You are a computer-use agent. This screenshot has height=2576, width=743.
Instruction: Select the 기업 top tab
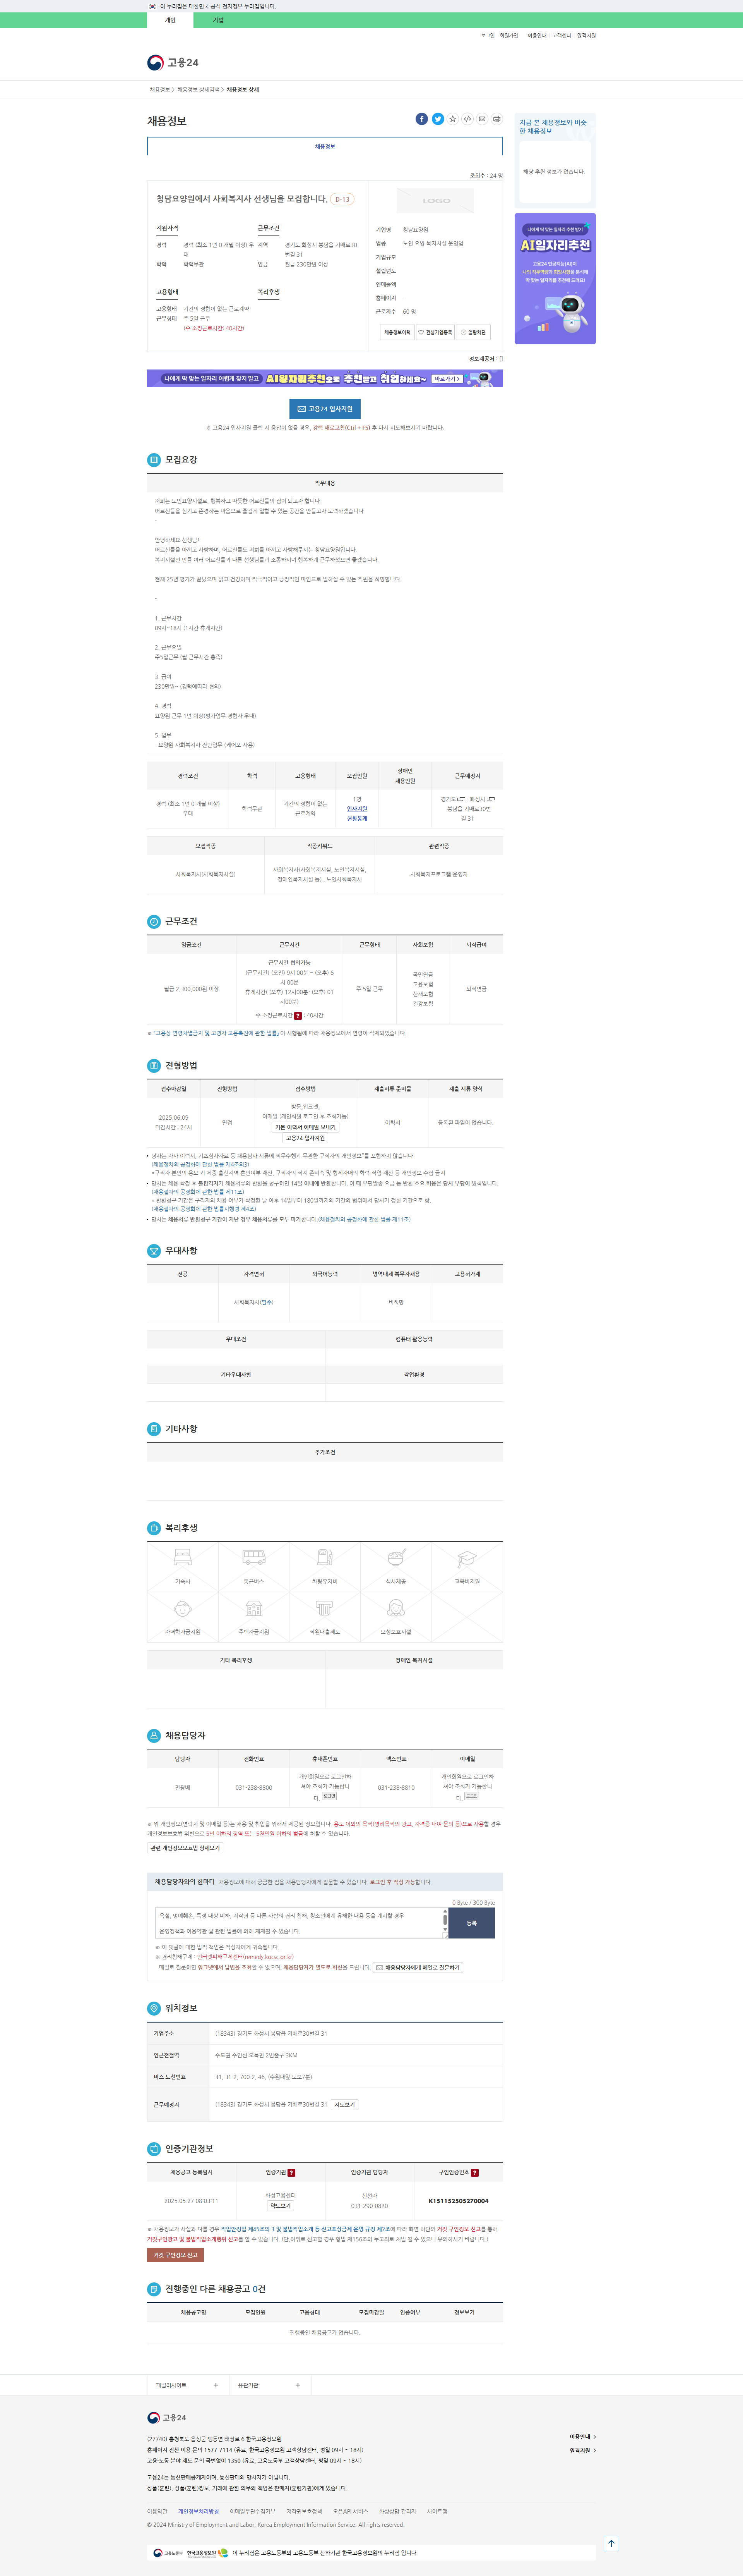point(218,20)
